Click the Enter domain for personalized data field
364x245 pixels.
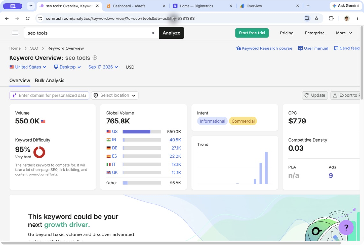click(49, 95)
